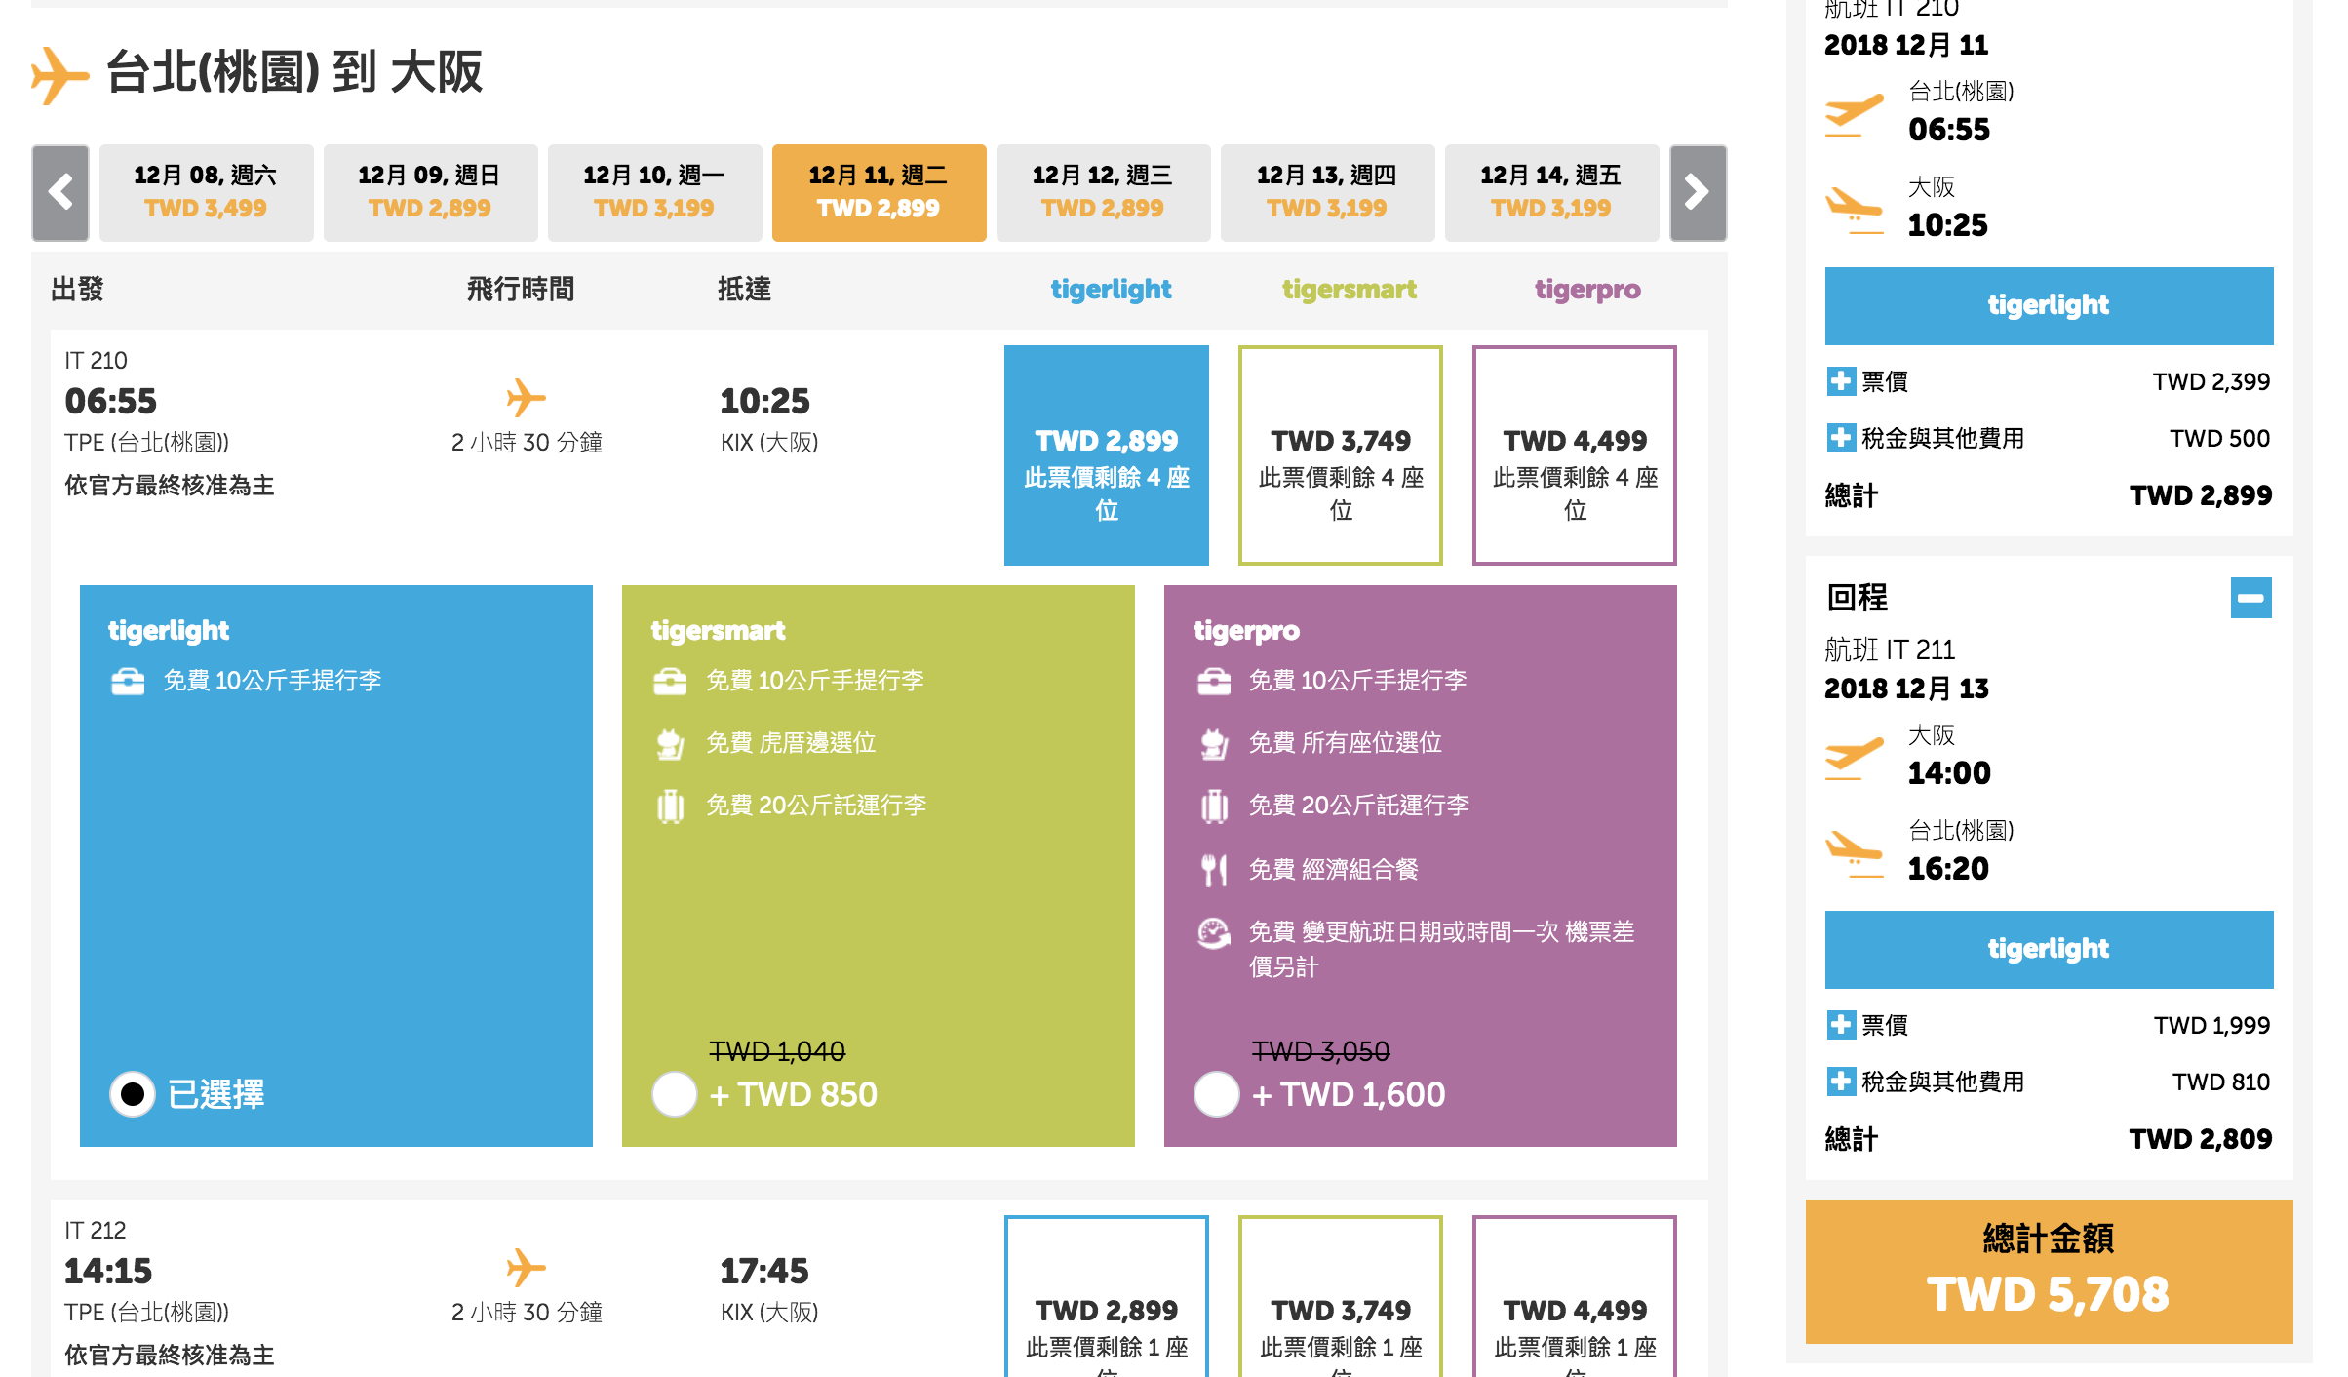Click return landing plane icon at 16:20
This screenshot has width=2348, height=1377.
point(1854,854)
